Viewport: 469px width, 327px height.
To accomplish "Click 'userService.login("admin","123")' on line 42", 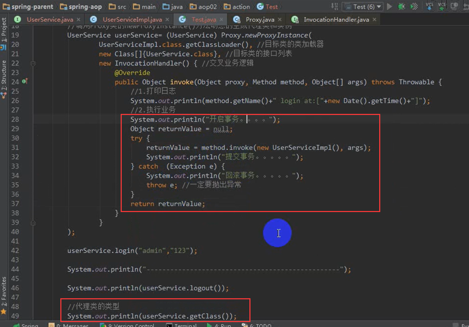I will pyautogui.click(x=130, y=251).
